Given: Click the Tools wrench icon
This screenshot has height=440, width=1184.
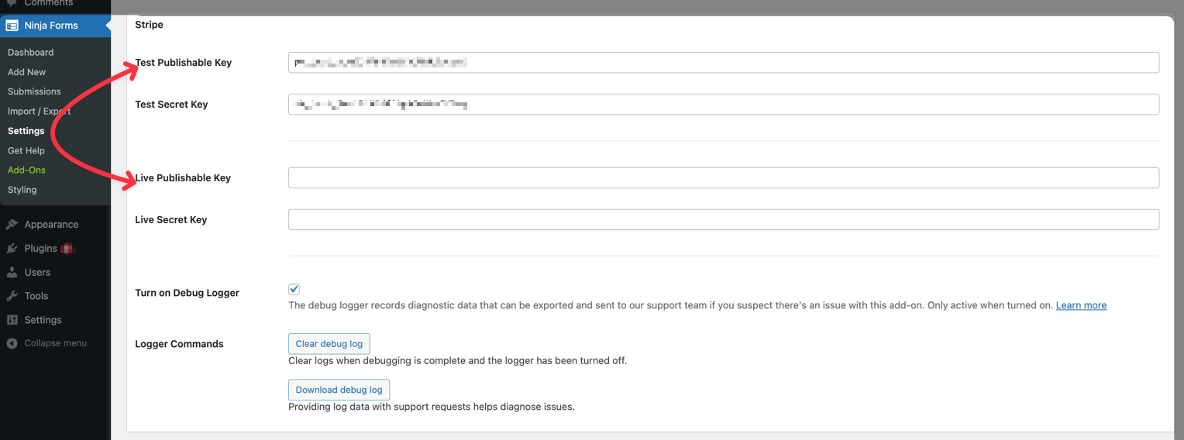Looking at the screenshot, I should click(12, 296).
